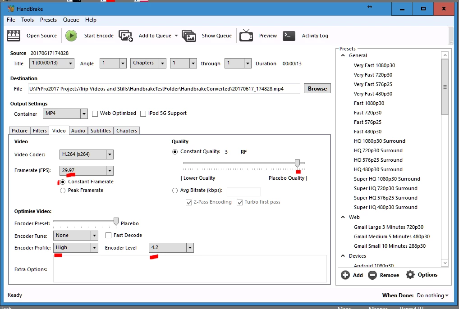Click the Start Encode label
Viewport: 459px width, 309px height.
(99, 36)
